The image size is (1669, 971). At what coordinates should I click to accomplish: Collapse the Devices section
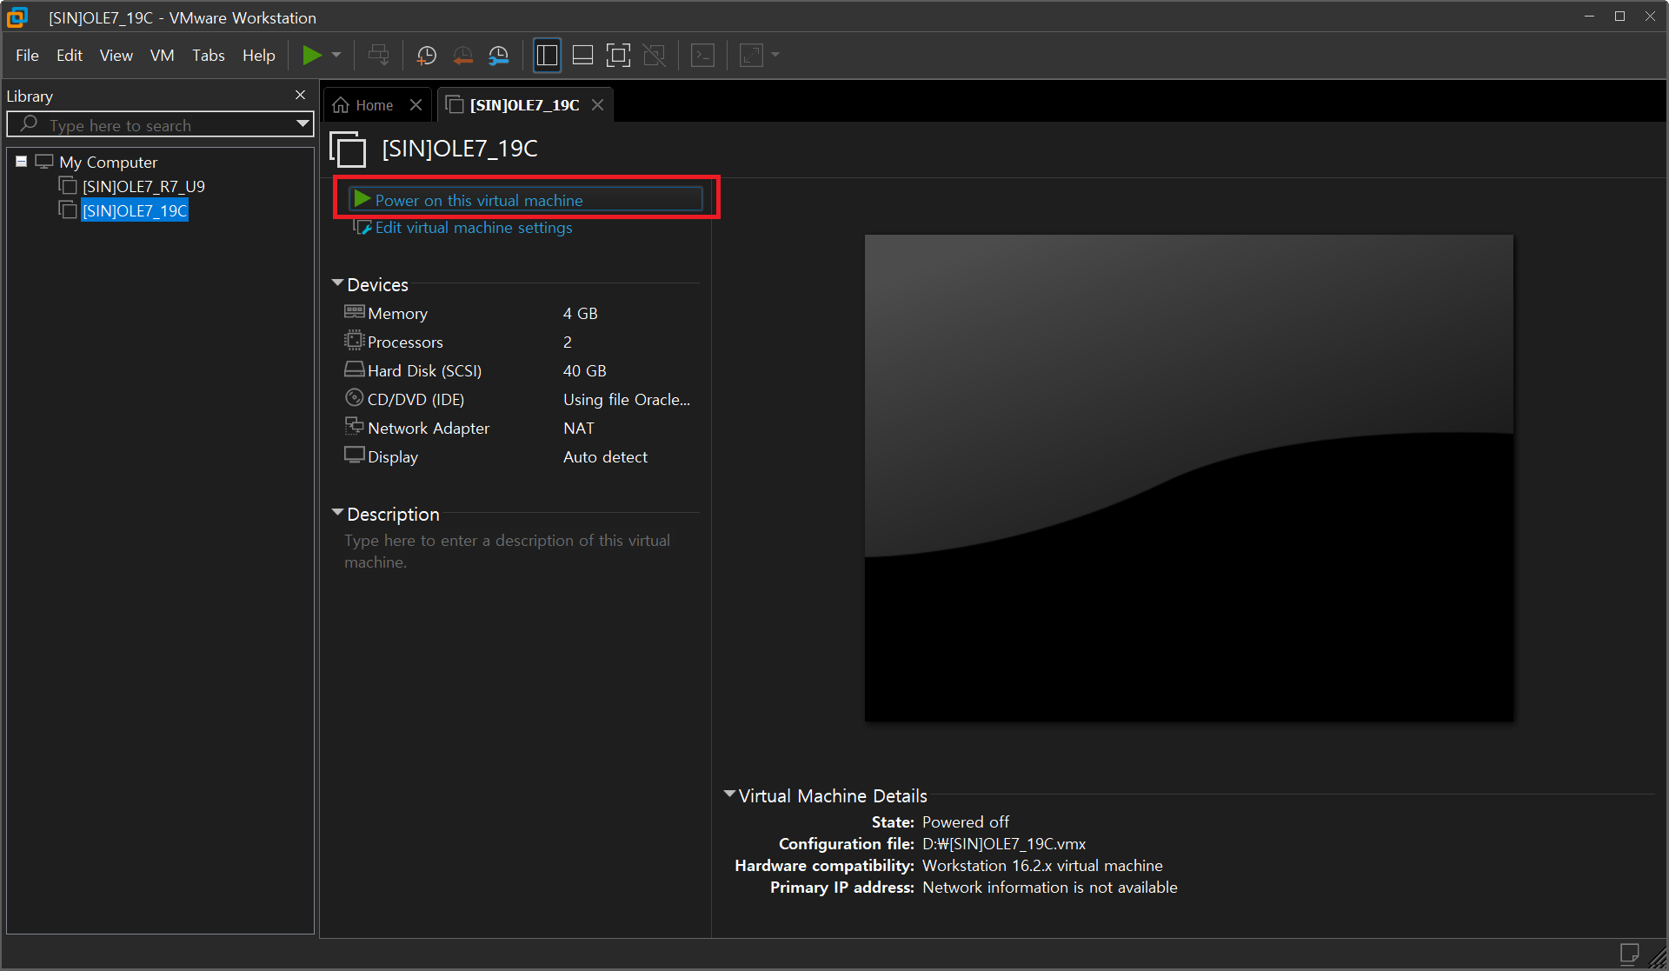tap(337, 283)
